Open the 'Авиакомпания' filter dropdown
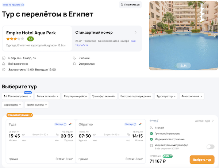The image size is (219, 168). (192, 96)
